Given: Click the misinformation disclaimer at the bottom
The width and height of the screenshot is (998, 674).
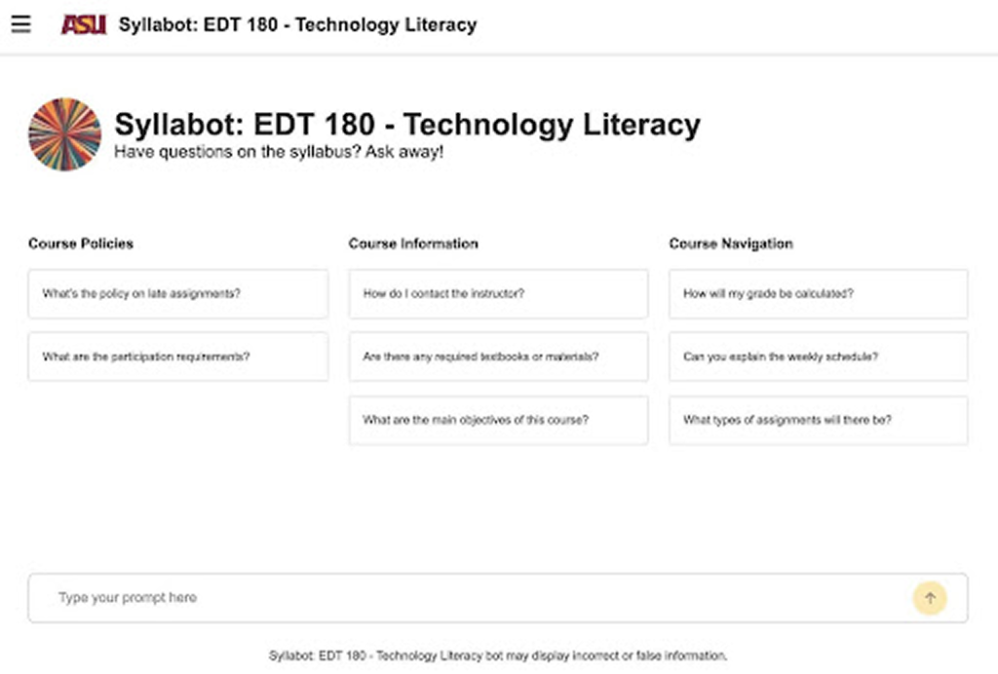Looking at the screenshot, I should click(498, 655).
